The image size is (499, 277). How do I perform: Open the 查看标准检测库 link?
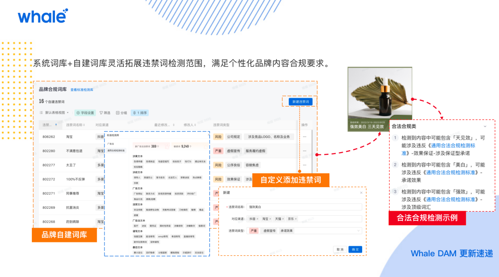pos(82,90)
